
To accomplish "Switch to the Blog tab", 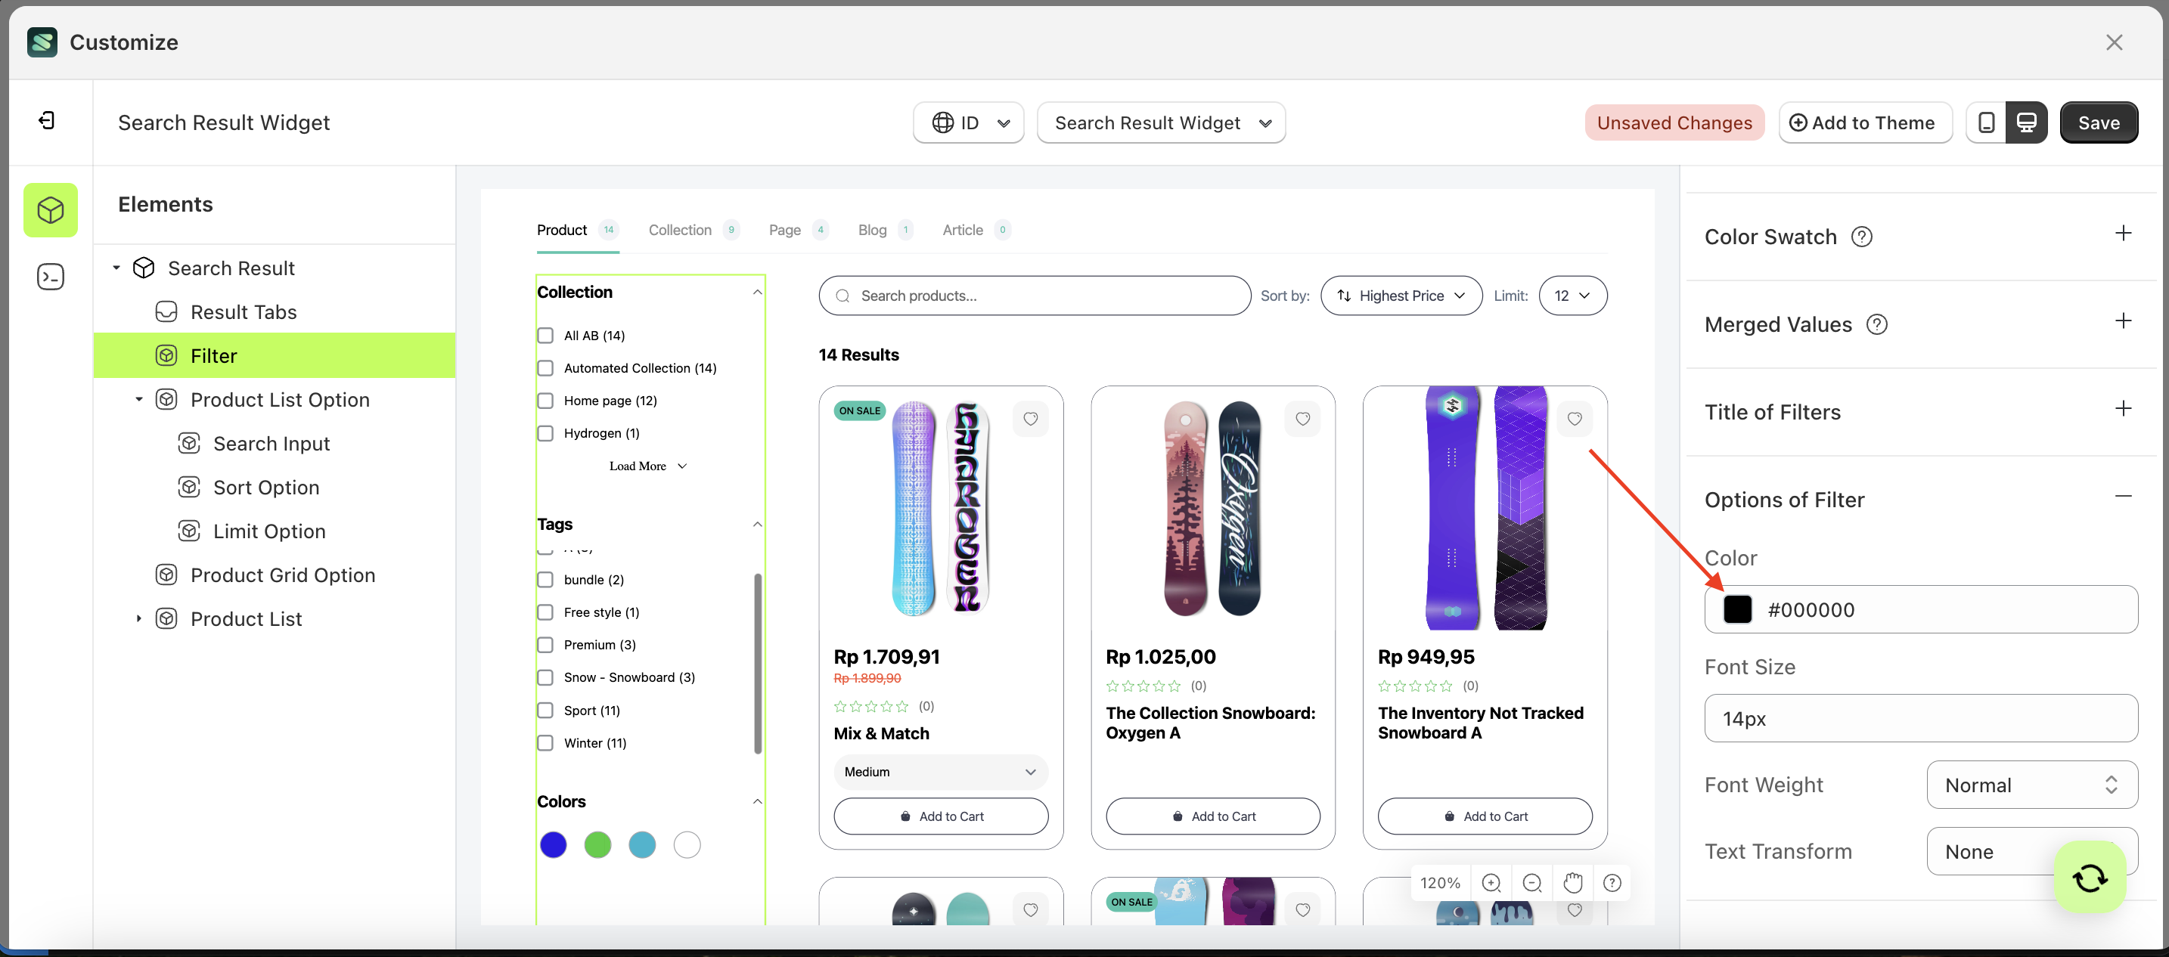I will 871,230.
